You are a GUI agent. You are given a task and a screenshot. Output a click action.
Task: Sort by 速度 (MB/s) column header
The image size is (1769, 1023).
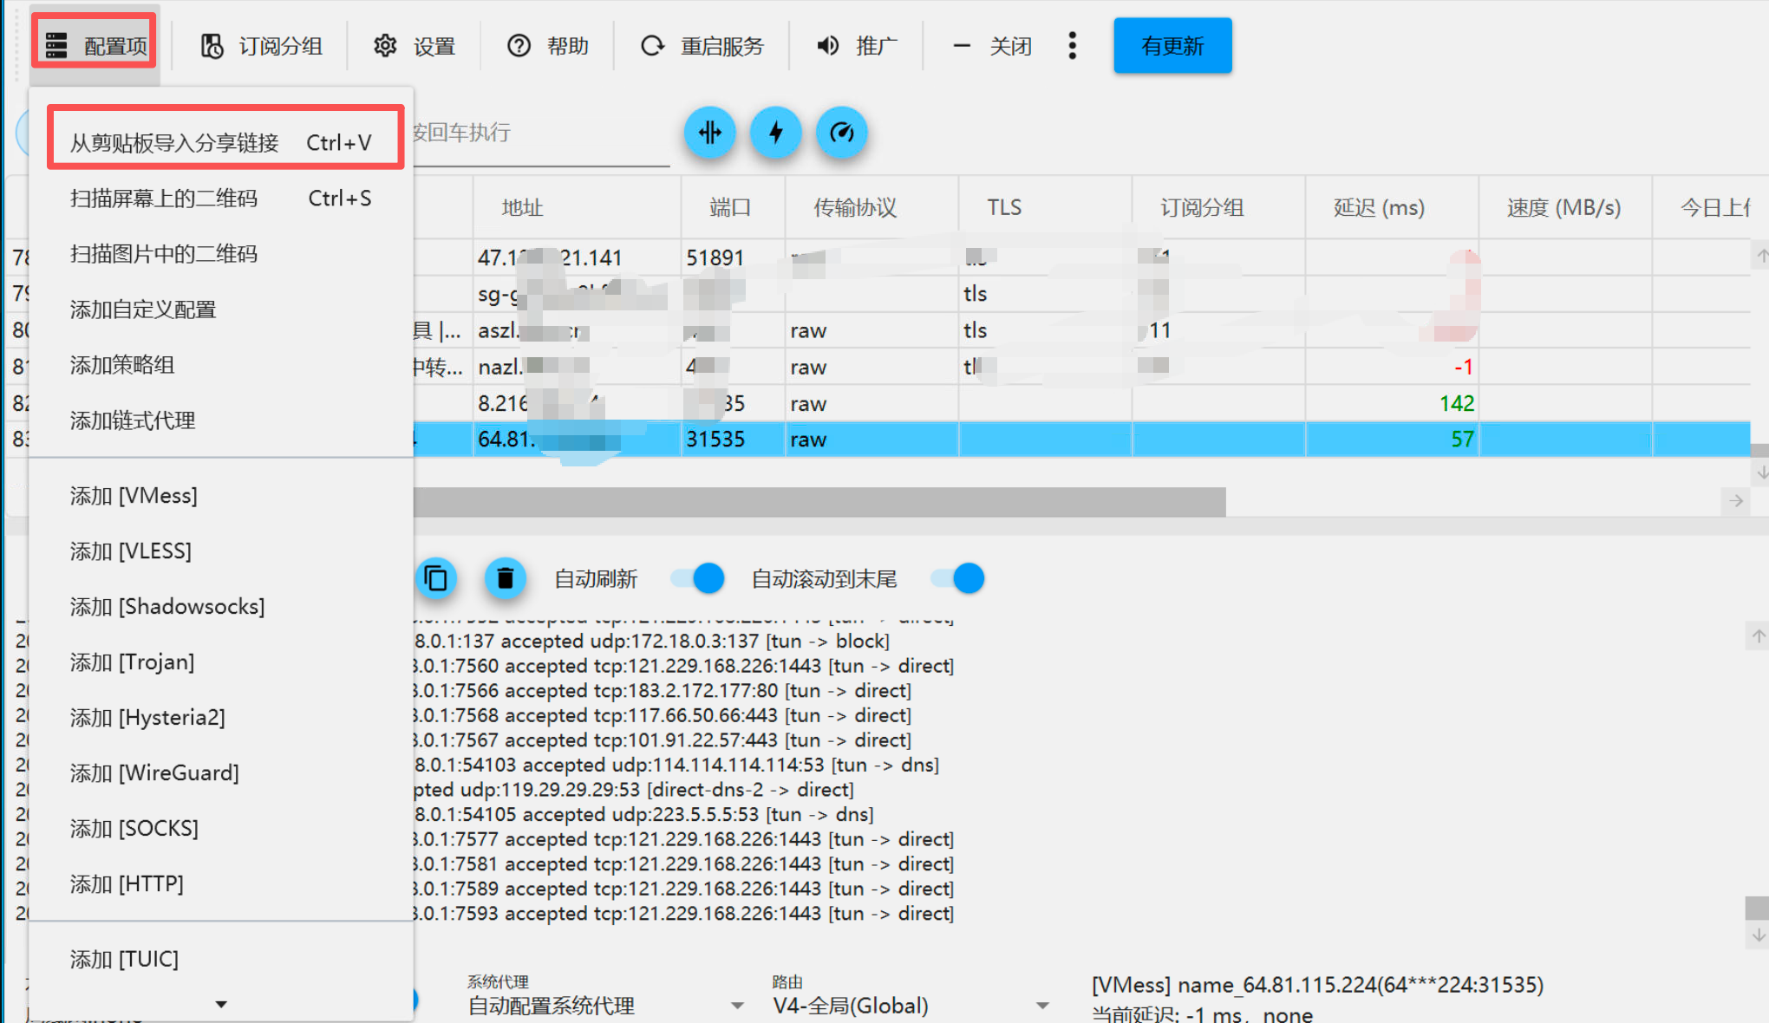[x=1563, y=208]
